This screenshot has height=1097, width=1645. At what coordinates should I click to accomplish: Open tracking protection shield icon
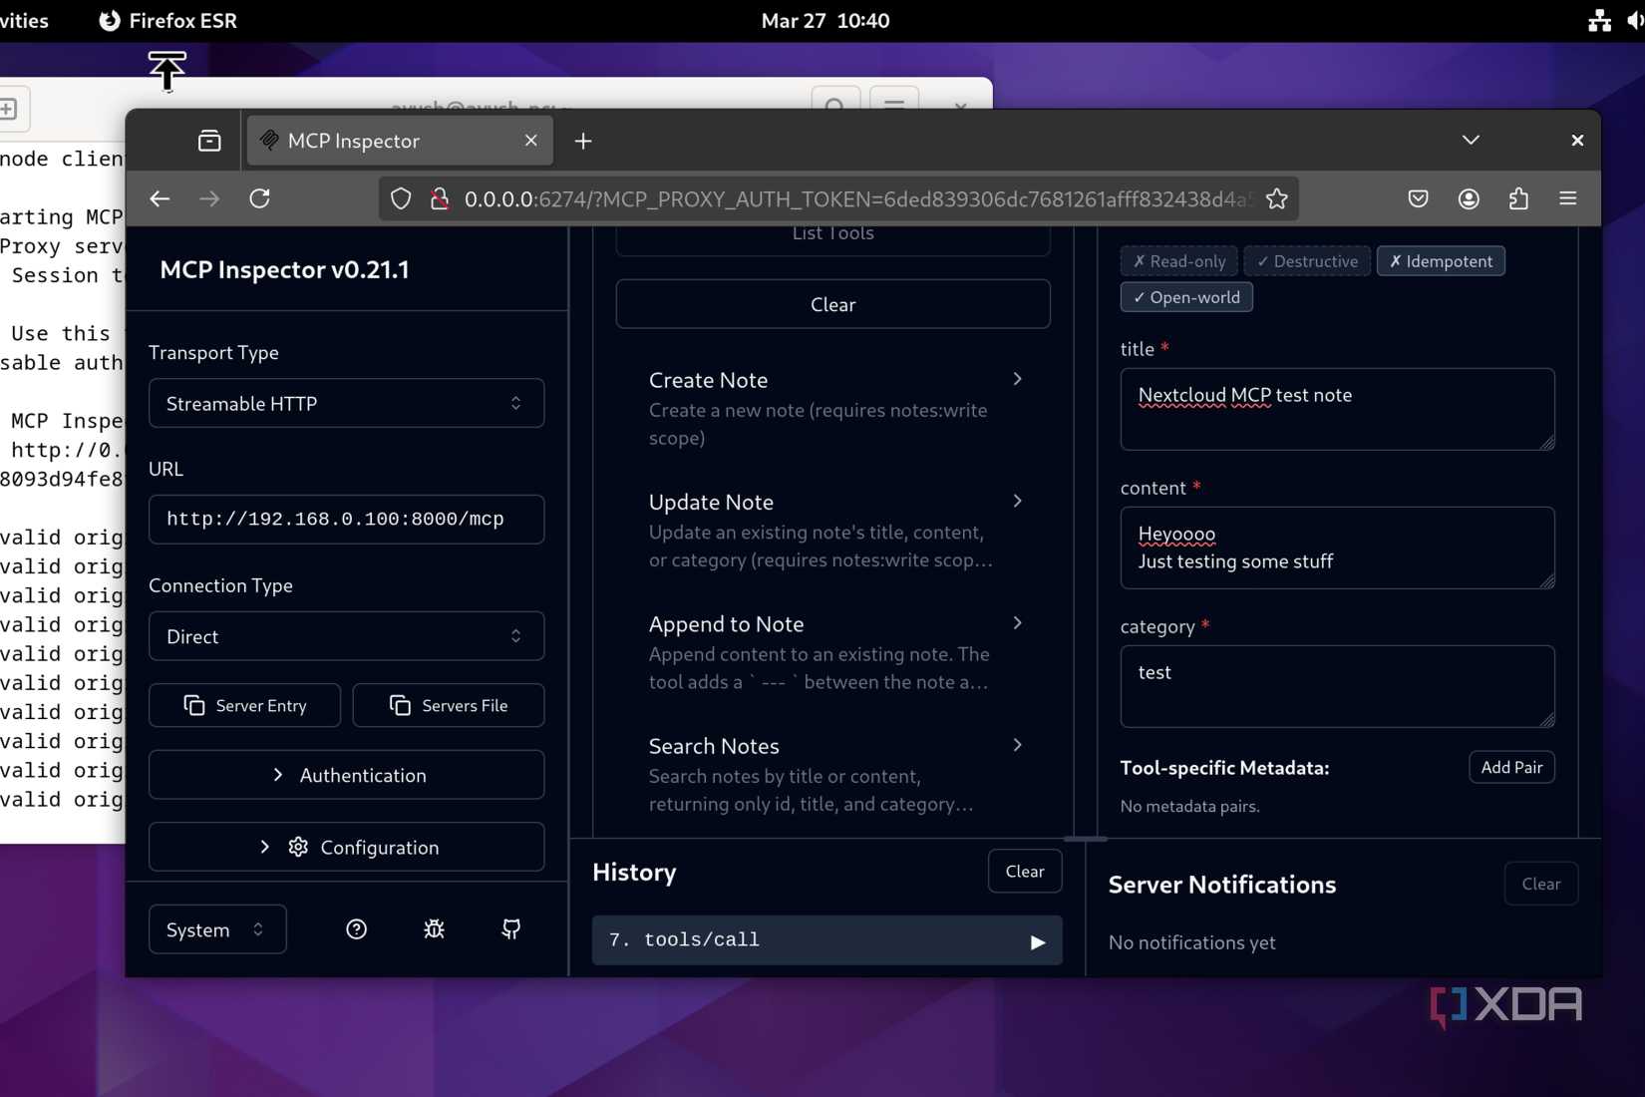point(401,198)
